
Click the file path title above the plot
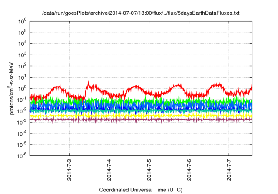(x=141, y=13)
